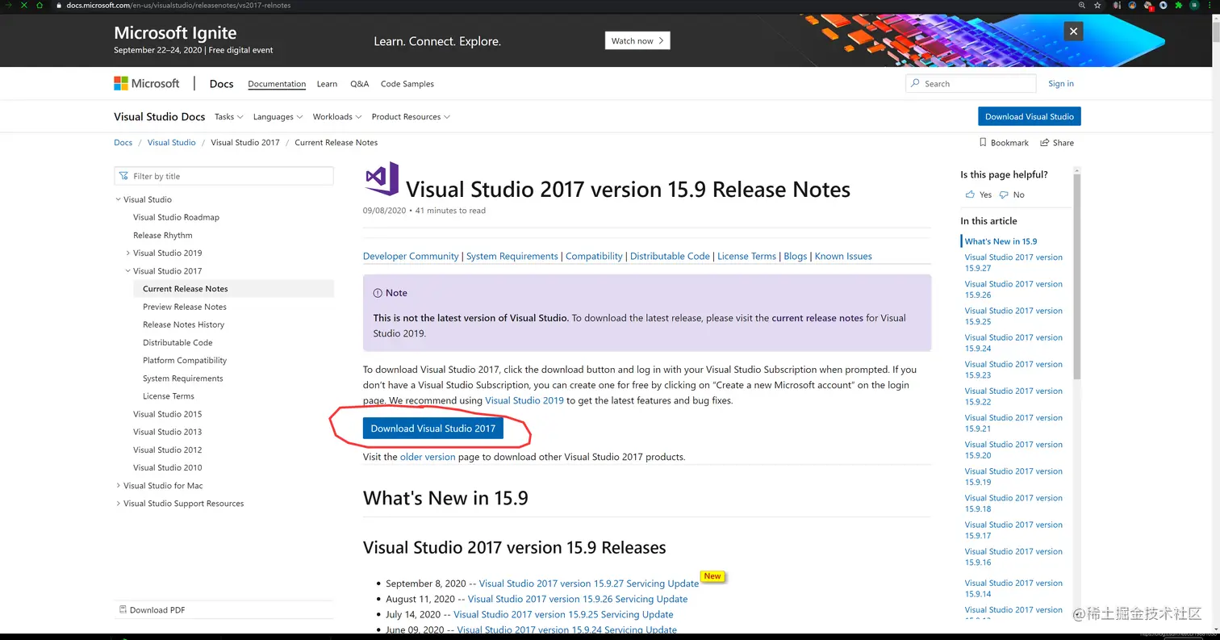Expand the Visual Studio 2019 node
This screenshot has width=1220, height=640.
click(127, 253)
